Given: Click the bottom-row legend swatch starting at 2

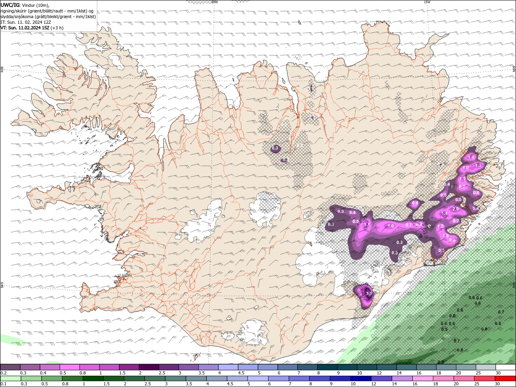Looking at the screenshot, I should 134,379.
